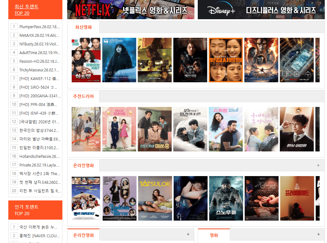Open Passion-HD.26.02.18 torrent entry
This screenshot has height=243, width=327.
(39, 61)
